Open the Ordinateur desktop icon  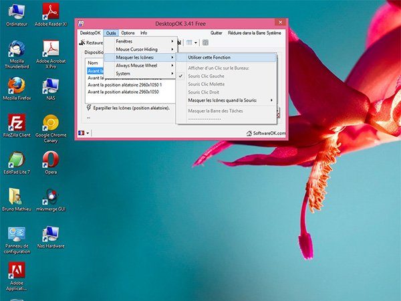click(17, 15)
